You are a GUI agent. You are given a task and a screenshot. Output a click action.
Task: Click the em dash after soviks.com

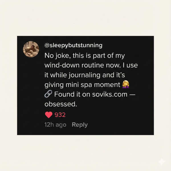(x=132, y=94)
